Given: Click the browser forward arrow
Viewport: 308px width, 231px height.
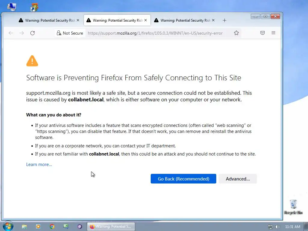Looking at the screenshot, I should tap(22, 33).
